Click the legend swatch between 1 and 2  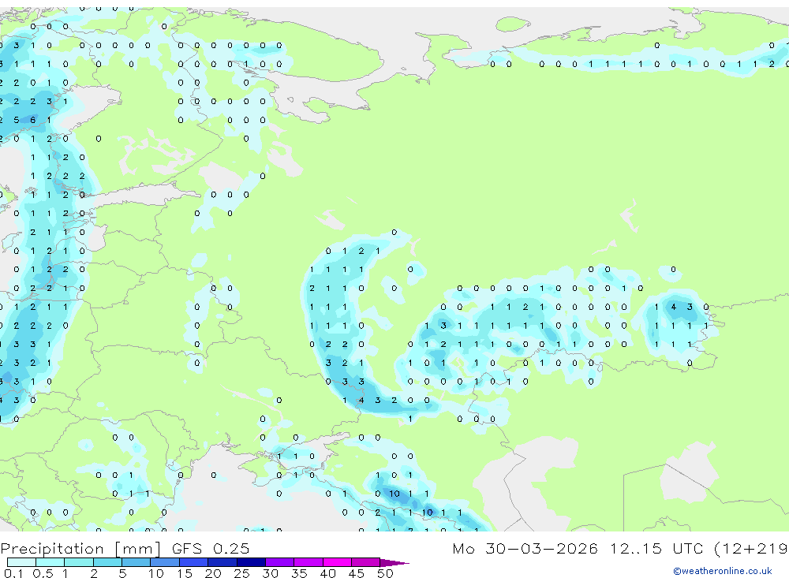[x=79, y=562]
